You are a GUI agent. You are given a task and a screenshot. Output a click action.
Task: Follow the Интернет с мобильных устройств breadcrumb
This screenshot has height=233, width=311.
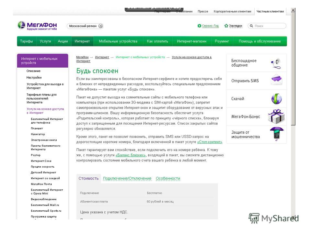coord(140,57)
